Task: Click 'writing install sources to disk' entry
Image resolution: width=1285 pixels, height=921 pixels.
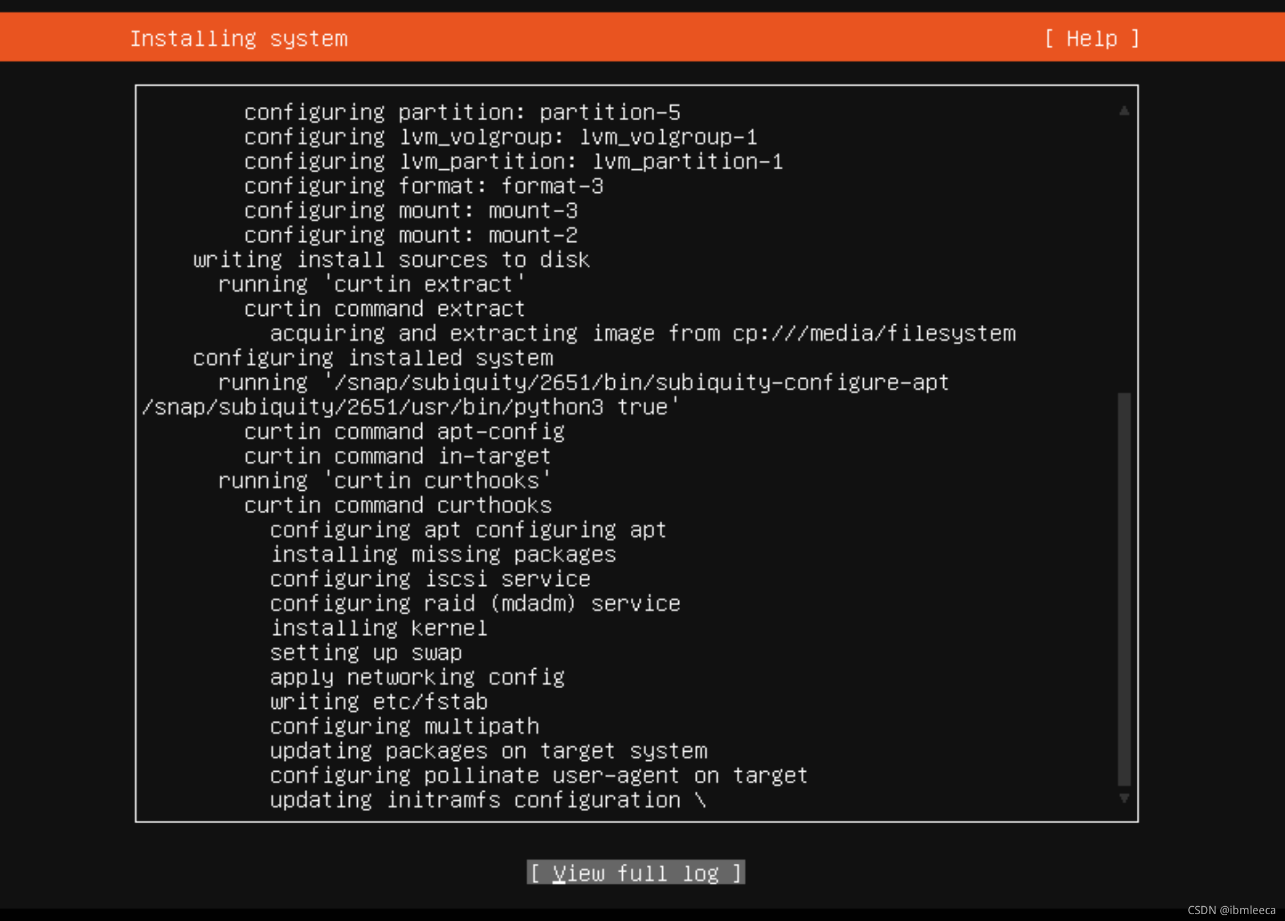Action: click(391, 260)
